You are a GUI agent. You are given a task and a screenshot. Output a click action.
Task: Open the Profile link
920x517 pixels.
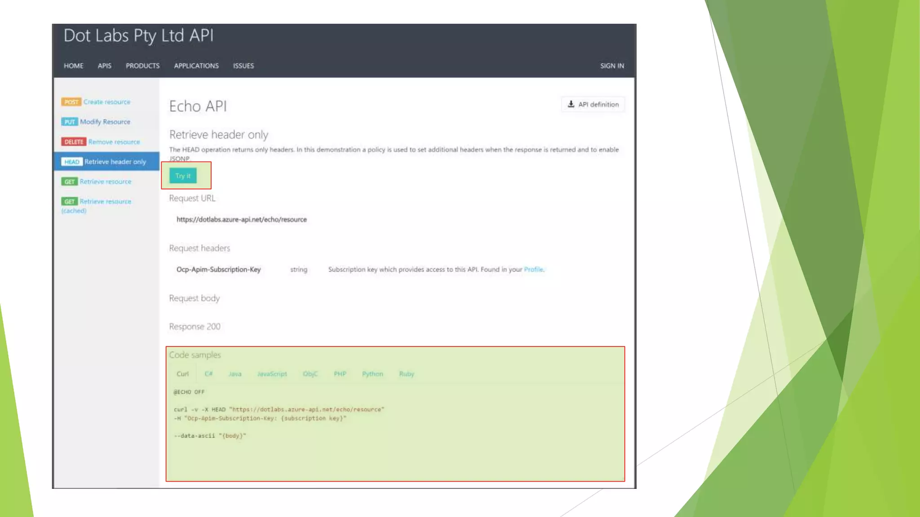pyautogui.click(x=533, y=269)
